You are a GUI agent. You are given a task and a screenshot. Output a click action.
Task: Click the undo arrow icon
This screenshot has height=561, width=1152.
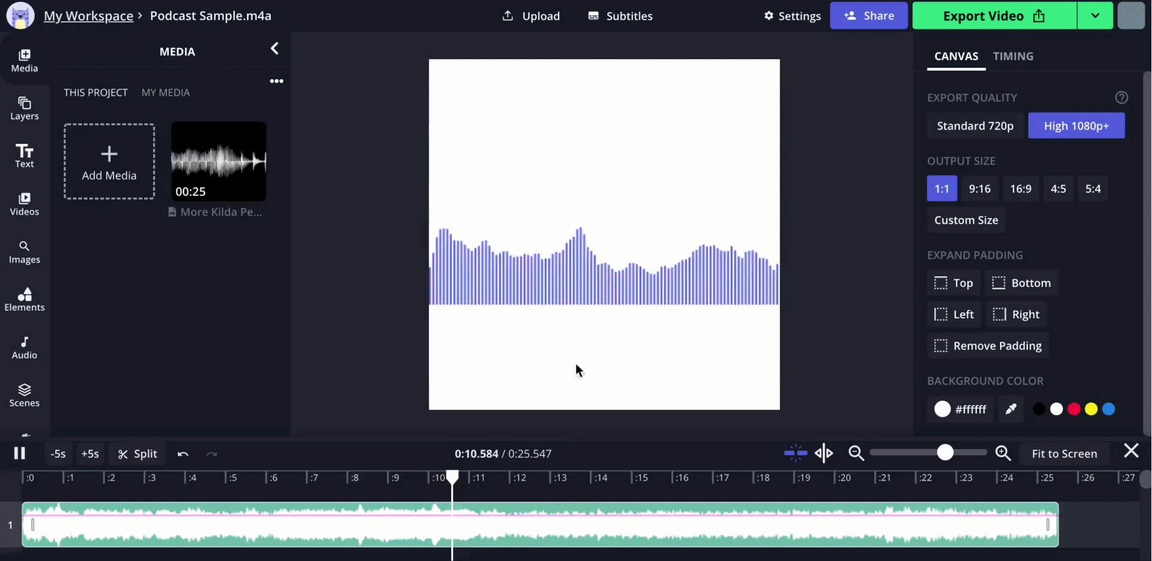(x=183, y=454)
